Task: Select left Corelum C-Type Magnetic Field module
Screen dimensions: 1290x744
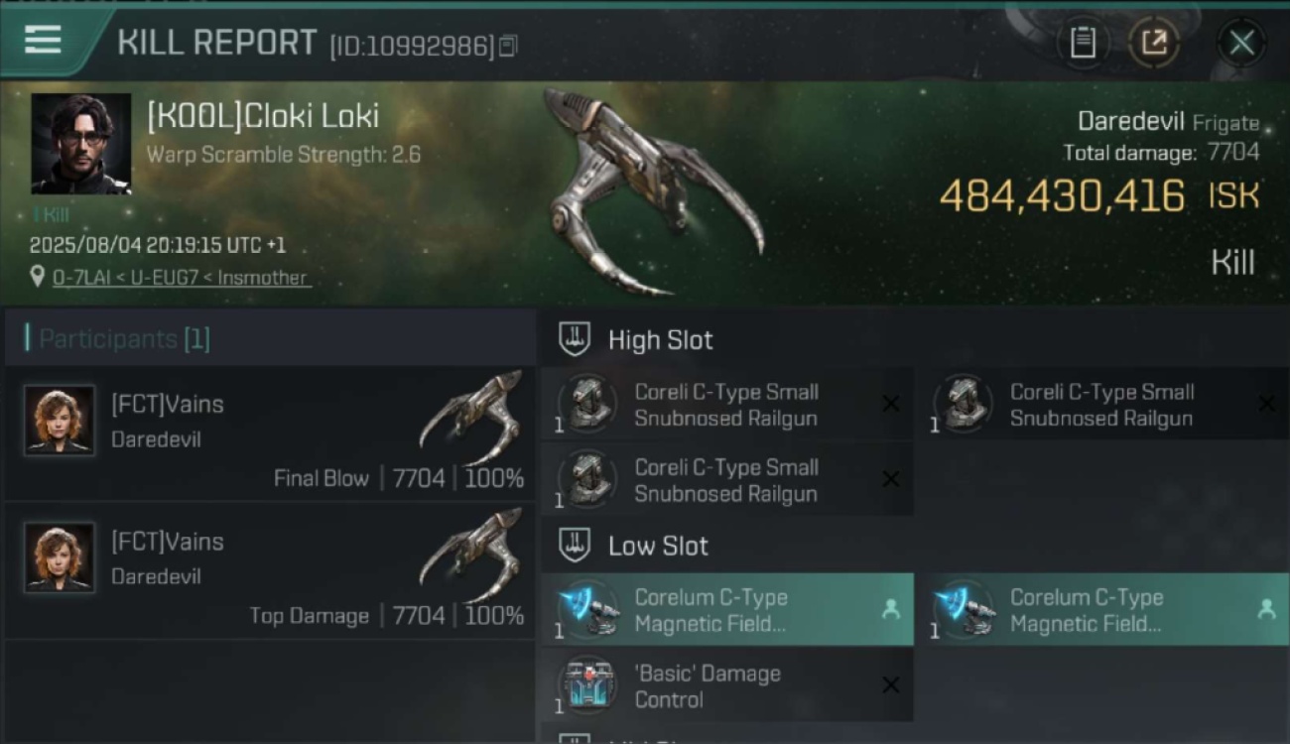Action: pos(727,610)
